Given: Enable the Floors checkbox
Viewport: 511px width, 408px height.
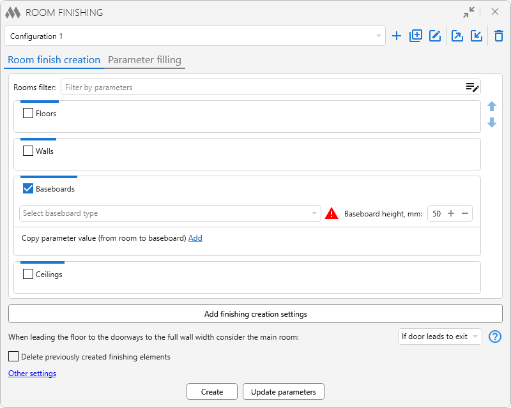Looking at the screenshot, I should coord(28,114).
